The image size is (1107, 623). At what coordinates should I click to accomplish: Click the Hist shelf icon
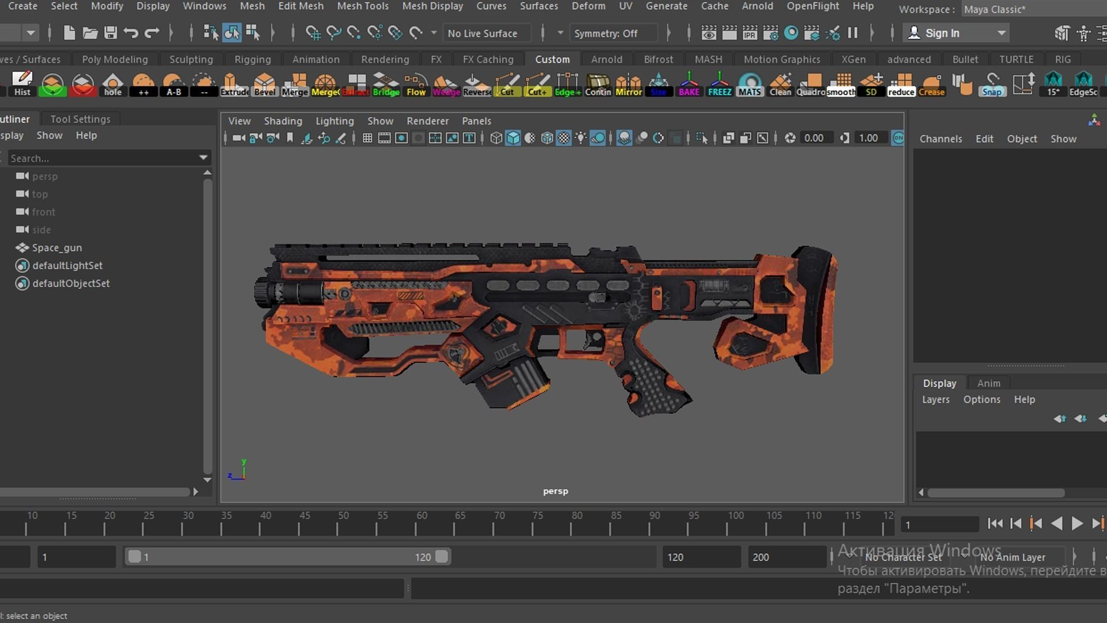coord(22,84)
